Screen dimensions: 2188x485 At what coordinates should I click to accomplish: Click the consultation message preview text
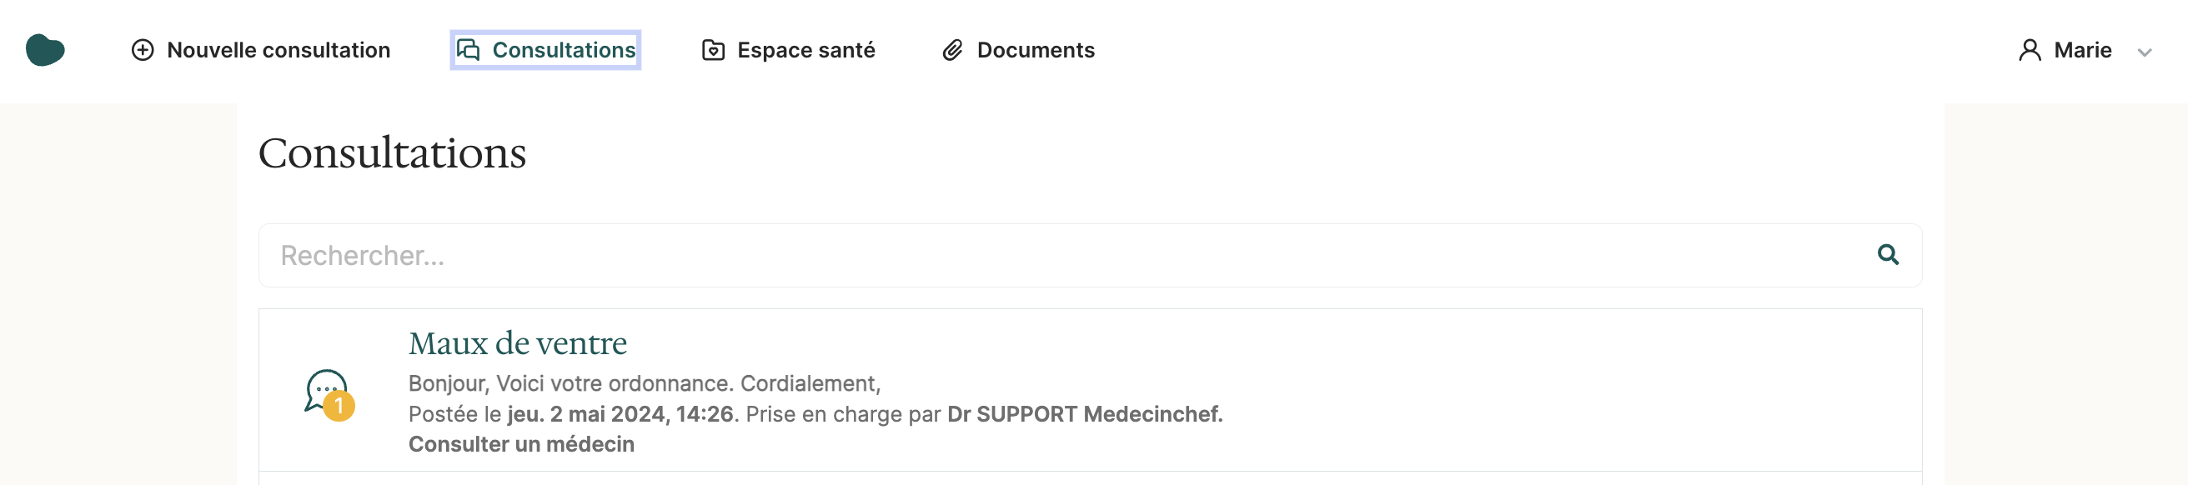point(645,383)
